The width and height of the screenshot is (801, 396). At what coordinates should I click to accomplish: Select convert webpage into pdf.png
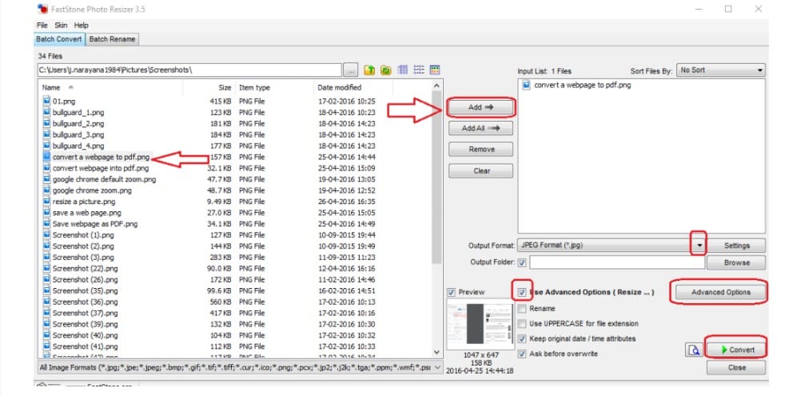101,168
